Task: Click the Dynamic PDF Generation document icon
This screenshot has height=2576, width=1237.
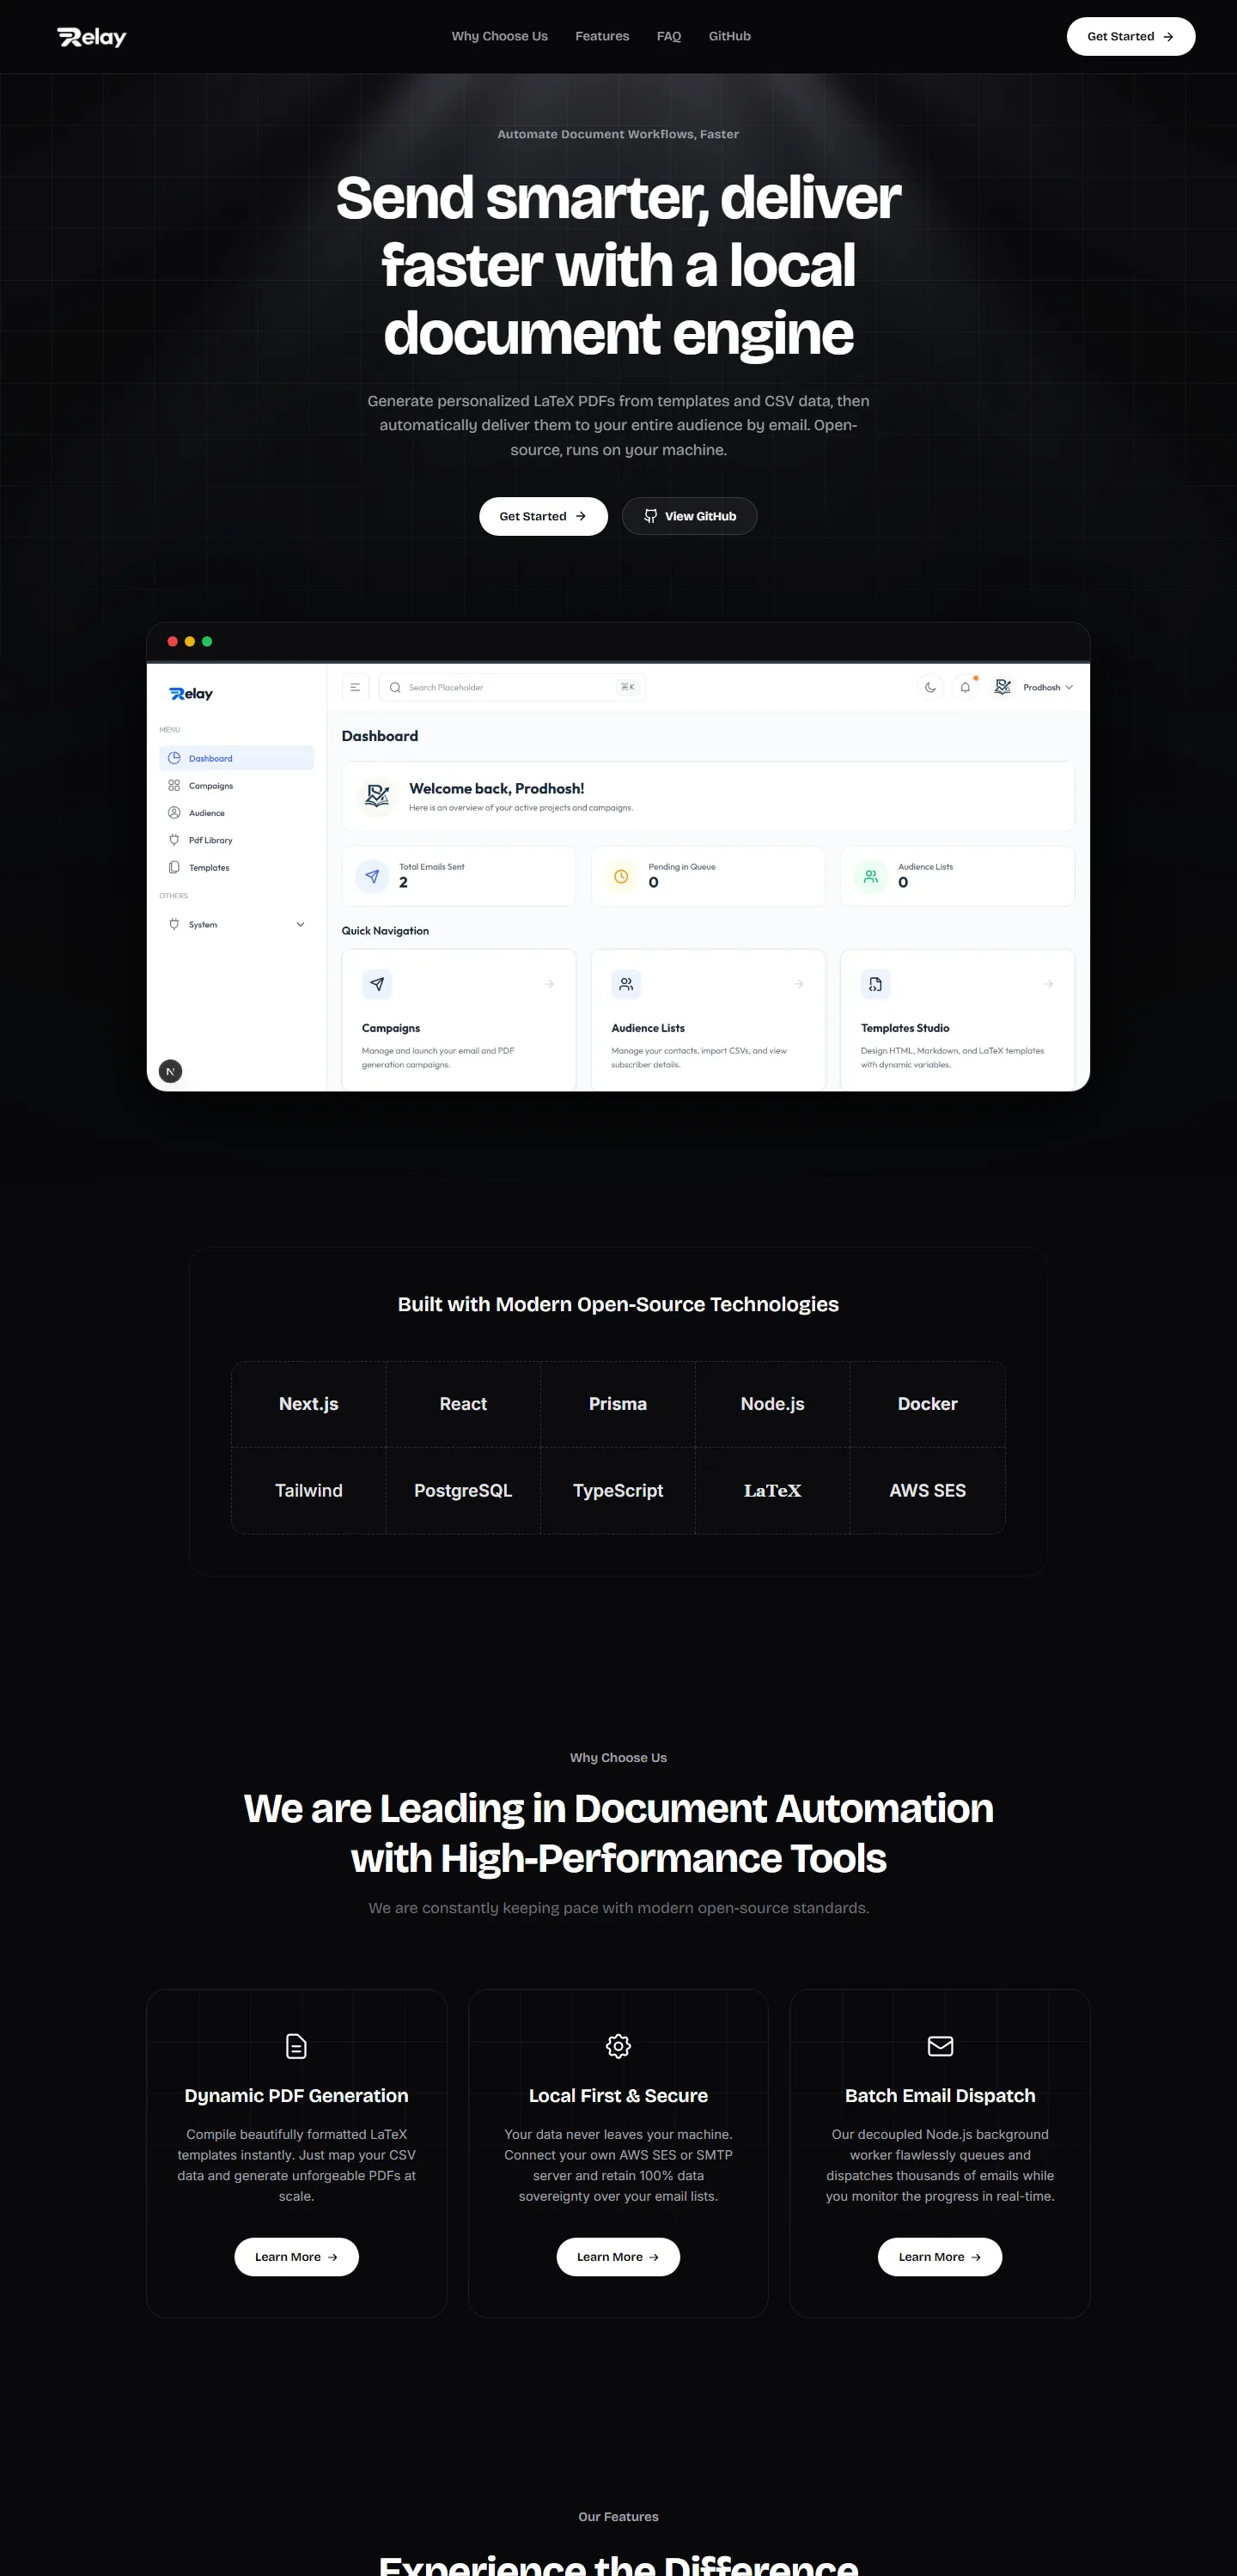Action: (296, 2046)
